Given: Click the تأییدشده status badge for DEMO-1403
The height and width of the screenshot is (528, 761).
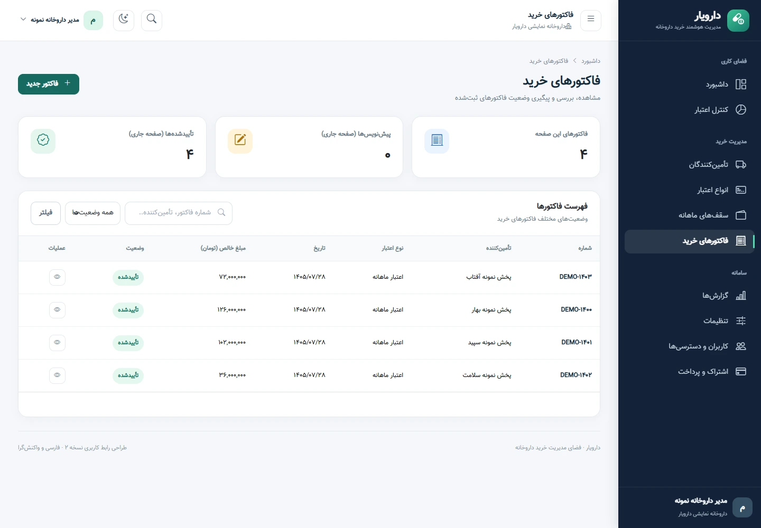Looking at the screenshot, I should tap(128, 277).
